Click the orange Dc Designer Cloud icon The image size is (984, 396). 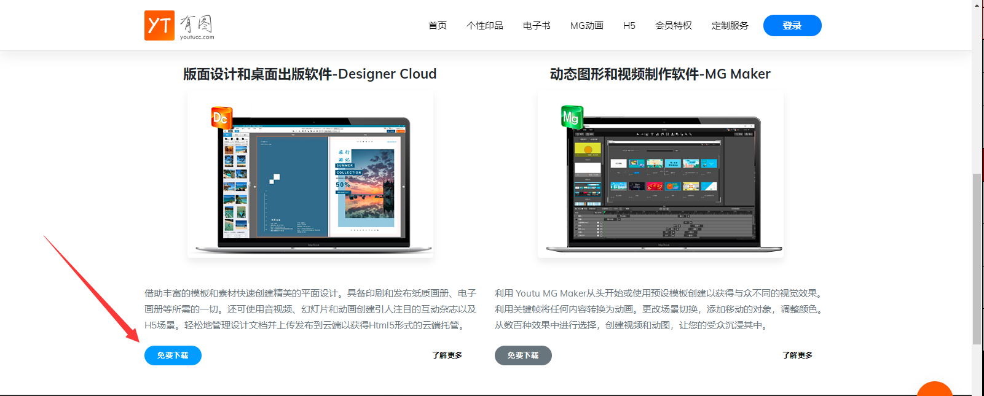[221, 118]
